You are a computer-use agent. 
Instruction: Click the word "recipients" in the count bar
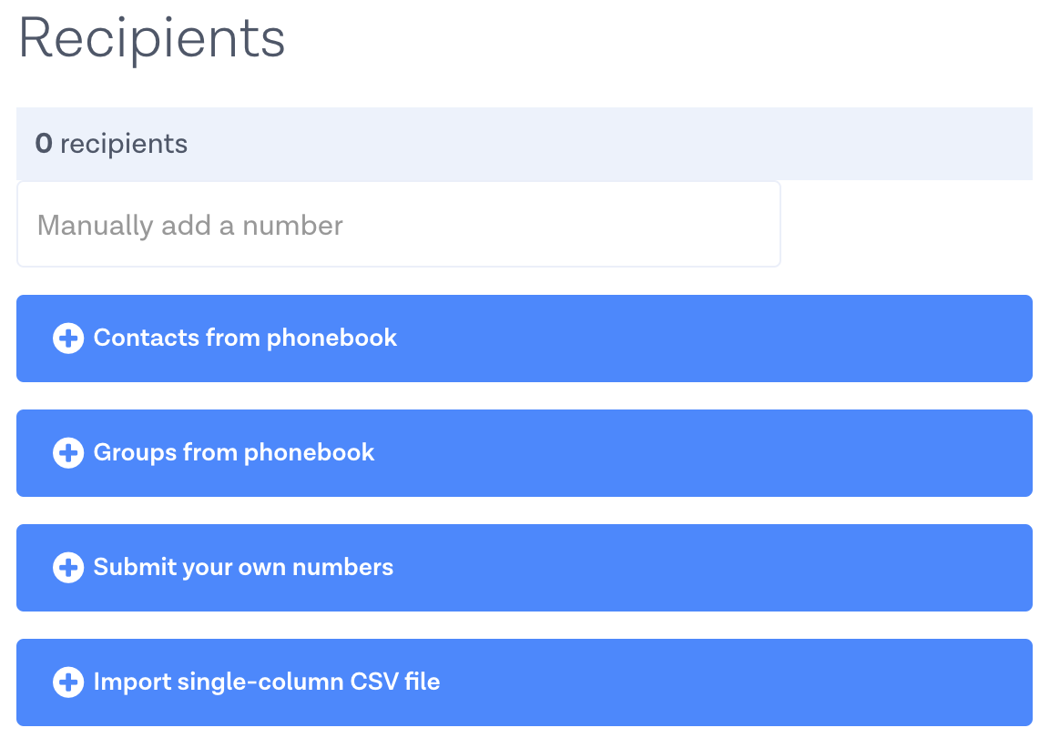124,144
